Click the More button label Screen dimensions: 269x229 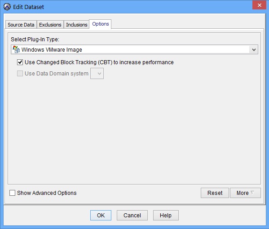(243, 193)
